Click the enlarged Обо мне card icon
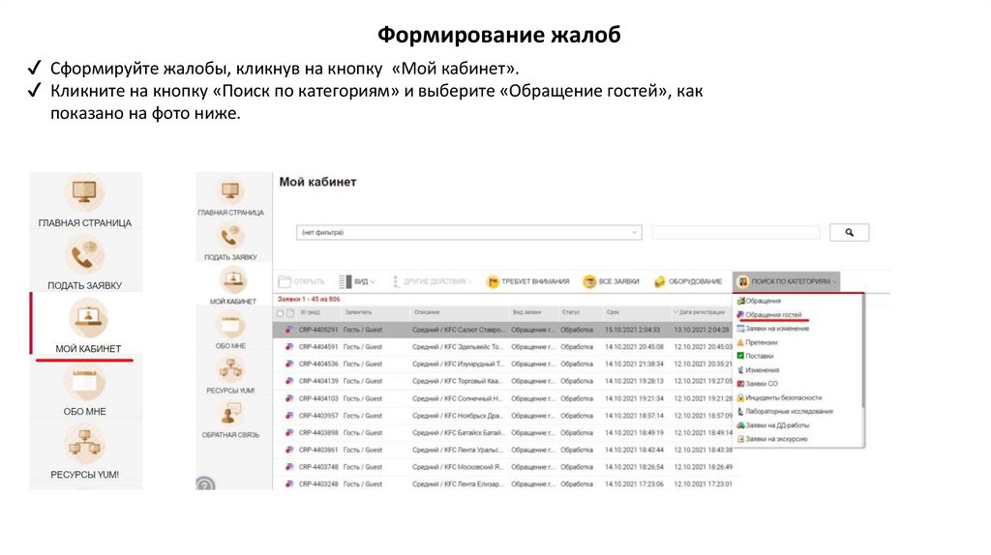This screenshot has height=555, width=991. pos(84,381)
